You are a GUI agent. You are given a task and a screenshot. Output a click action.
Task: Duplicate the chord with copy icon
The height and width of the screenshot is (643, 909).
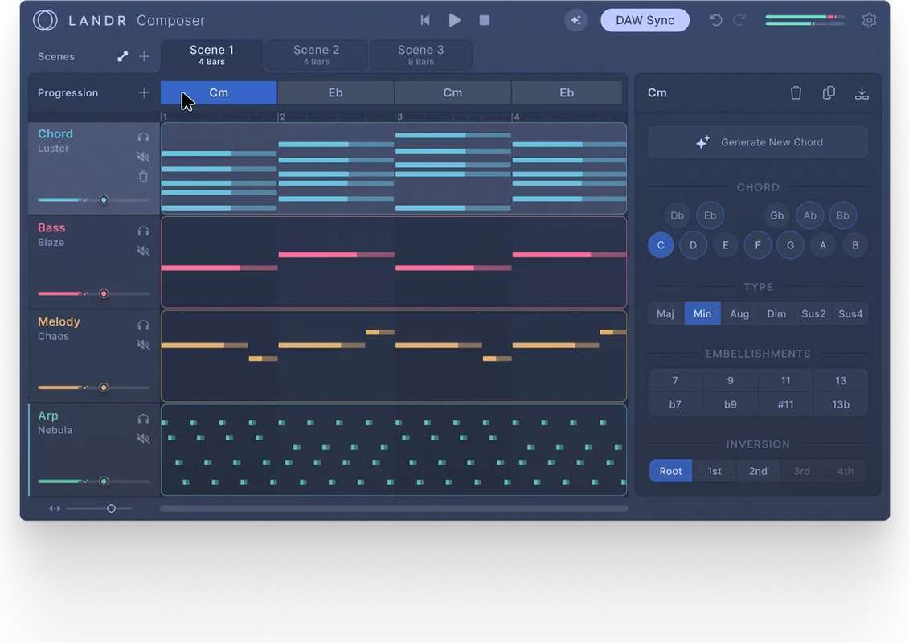(x=829, y=93)
